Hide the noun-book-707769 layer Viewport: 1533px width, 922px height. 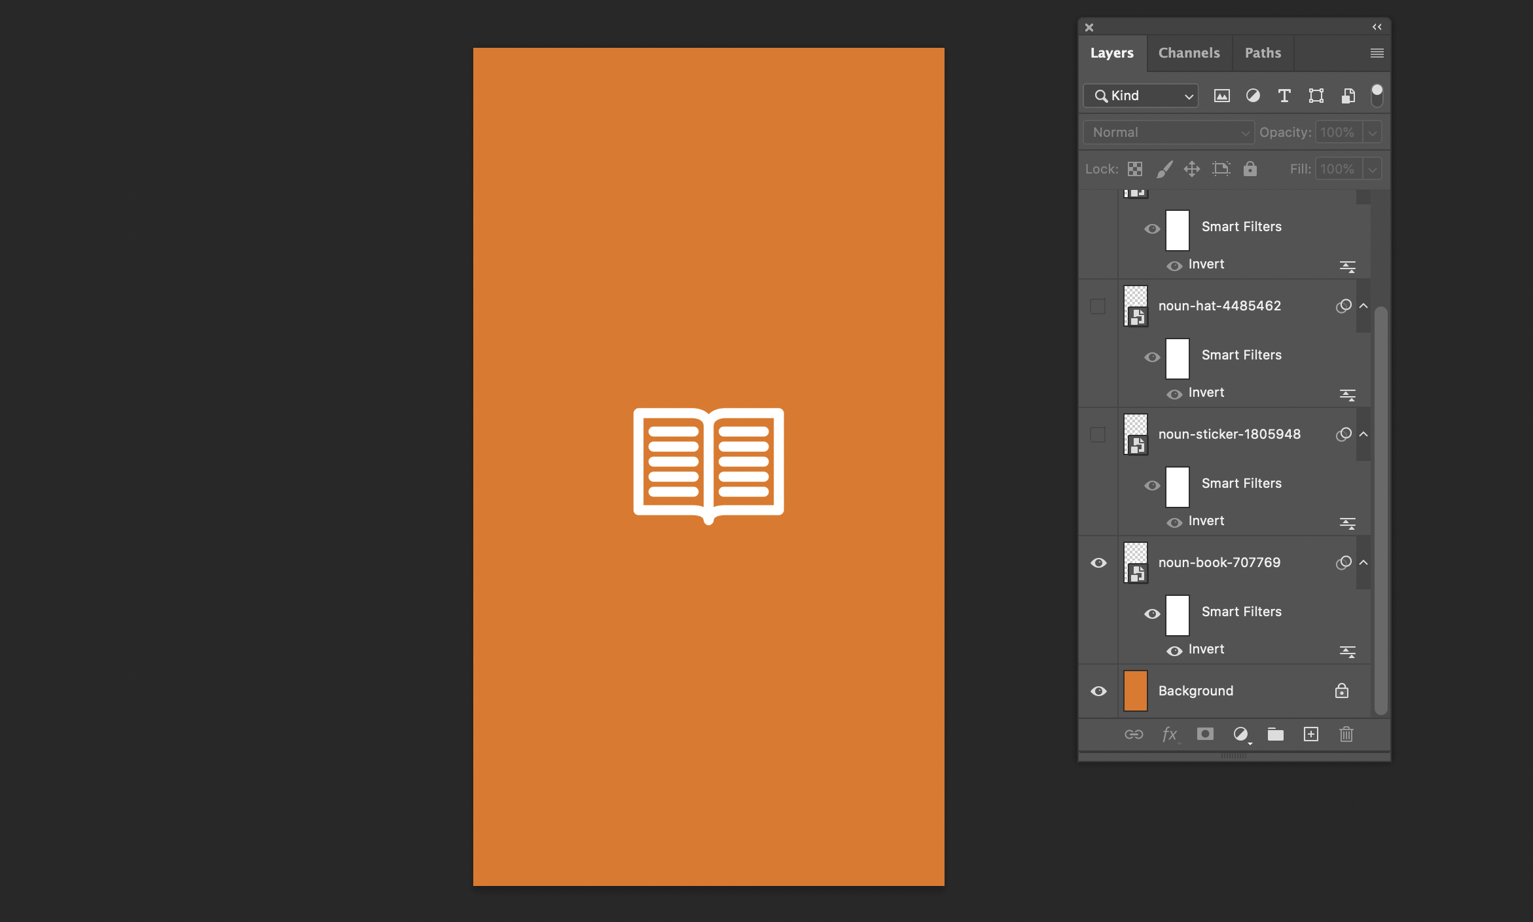coord(1098,562)
